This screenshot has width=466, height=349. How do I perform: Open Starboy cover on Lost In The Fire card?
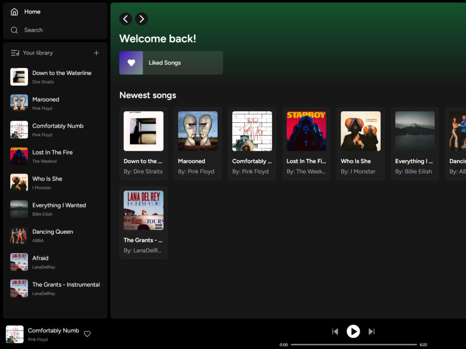(x=307, y=131)
